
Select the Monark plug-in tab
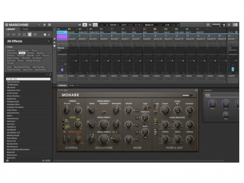[62, 85]
